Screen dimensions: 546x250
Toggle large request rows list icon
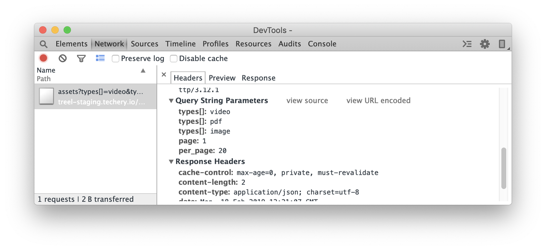click(x=100, y=58)
